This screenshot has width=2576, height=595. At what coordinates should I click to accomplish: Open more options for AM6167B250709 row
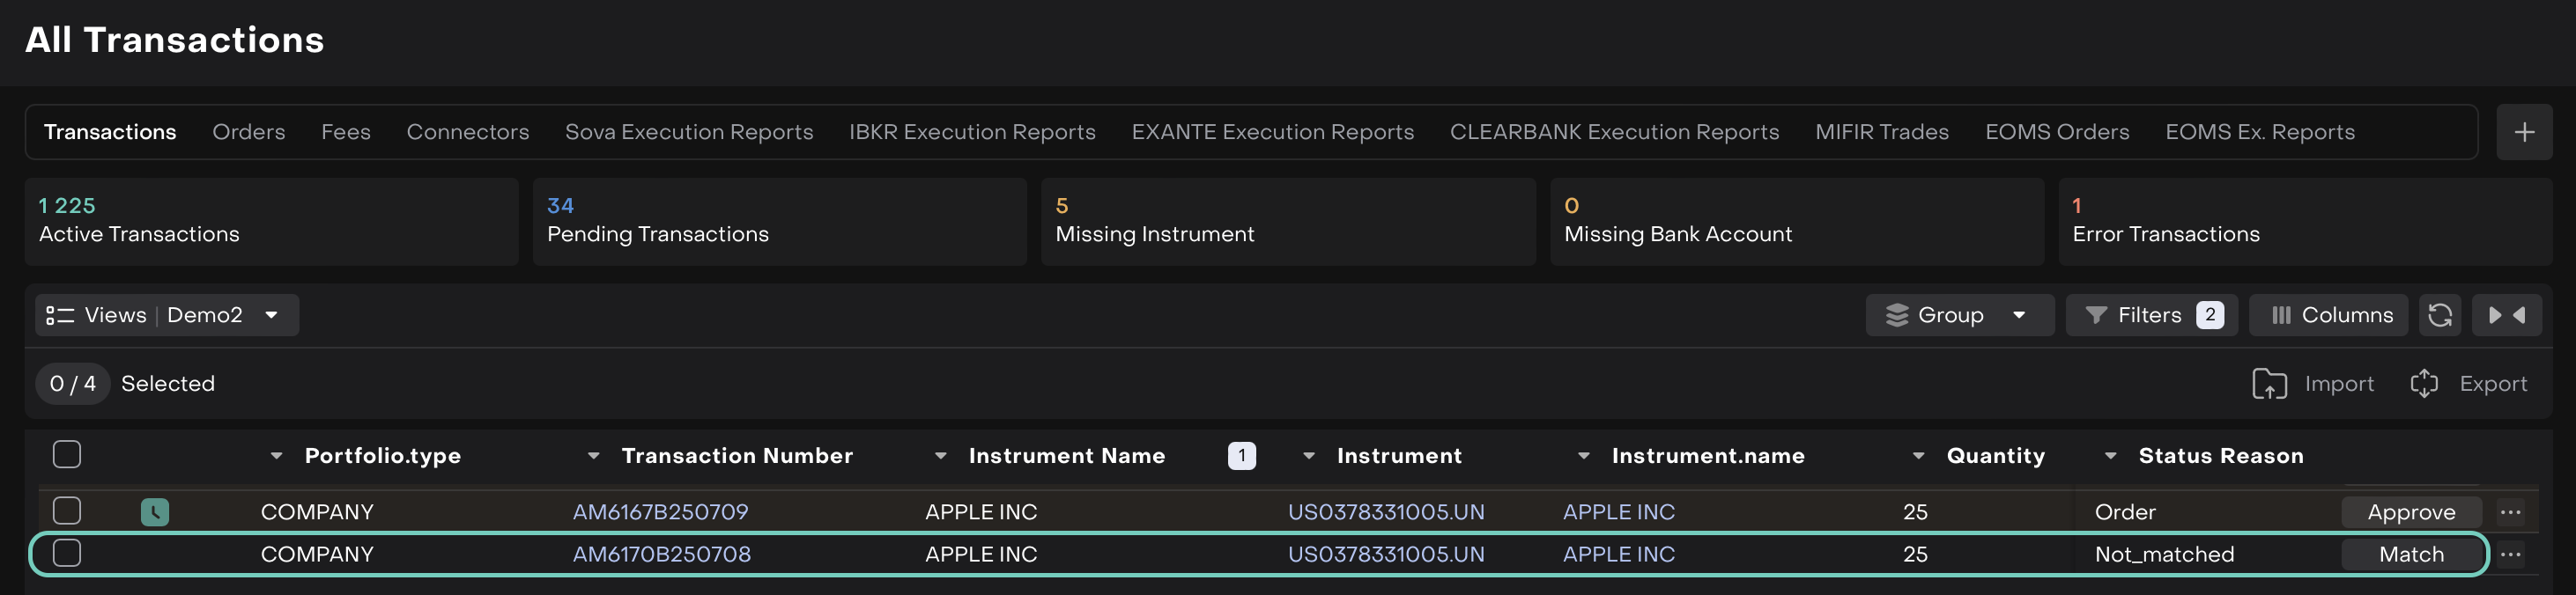click(2510, 512)
